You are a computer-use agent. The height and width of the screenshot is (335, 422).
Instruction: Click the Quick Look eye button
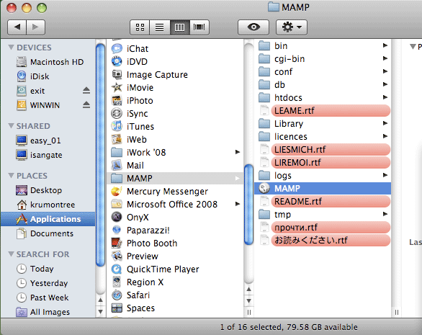tap(253, 27)
